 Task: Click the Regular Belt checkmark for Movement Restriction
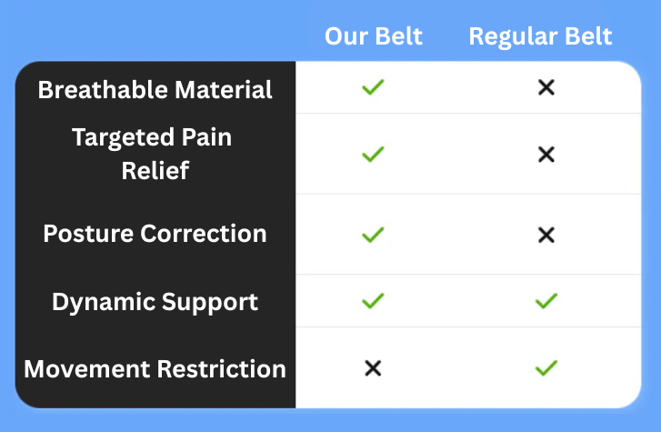[x=546, y=368]
